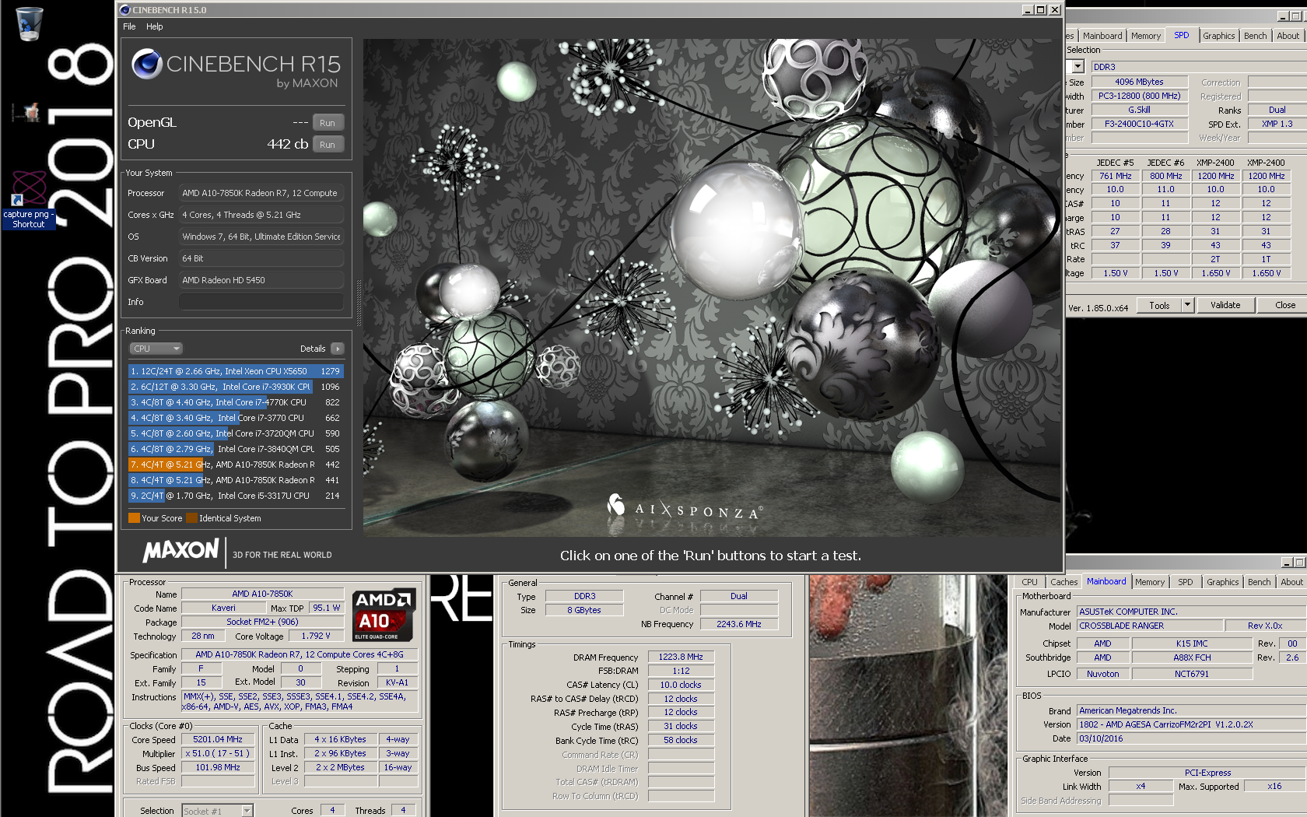Click the DRAM Frequency 1223.8 MHz value

click(x=681, y=657)
